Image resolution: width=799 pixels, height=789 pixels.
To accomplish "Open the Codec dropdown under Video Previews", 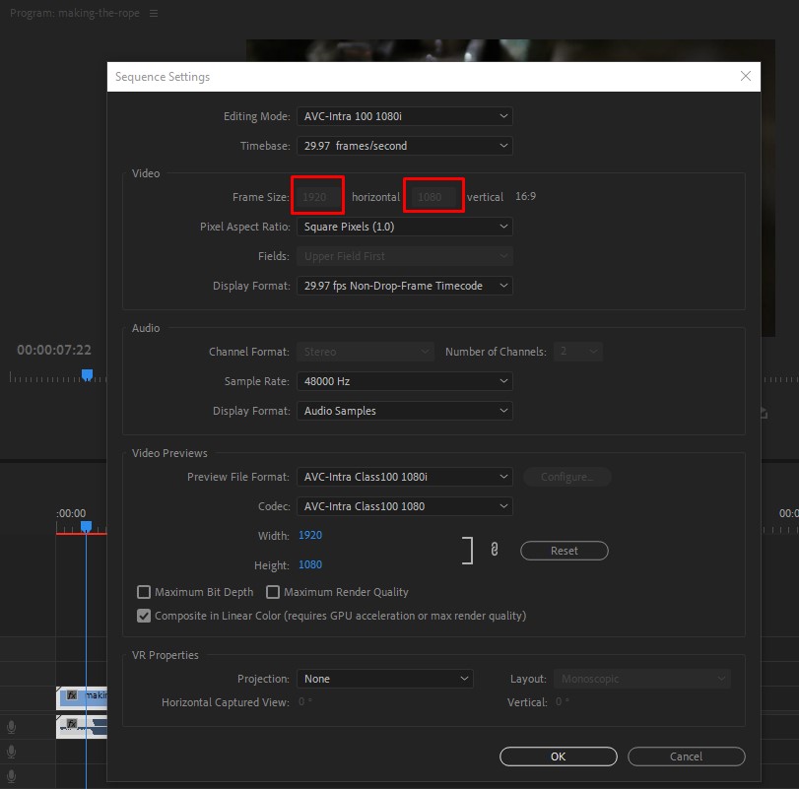I will click(x=405, y=506).
